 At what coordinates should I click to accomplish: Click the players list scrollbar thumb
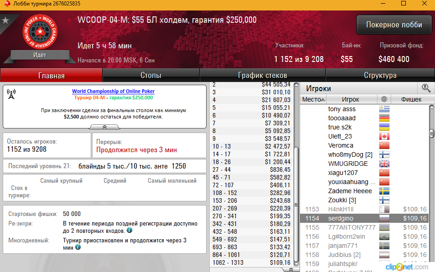pos(432,133)
